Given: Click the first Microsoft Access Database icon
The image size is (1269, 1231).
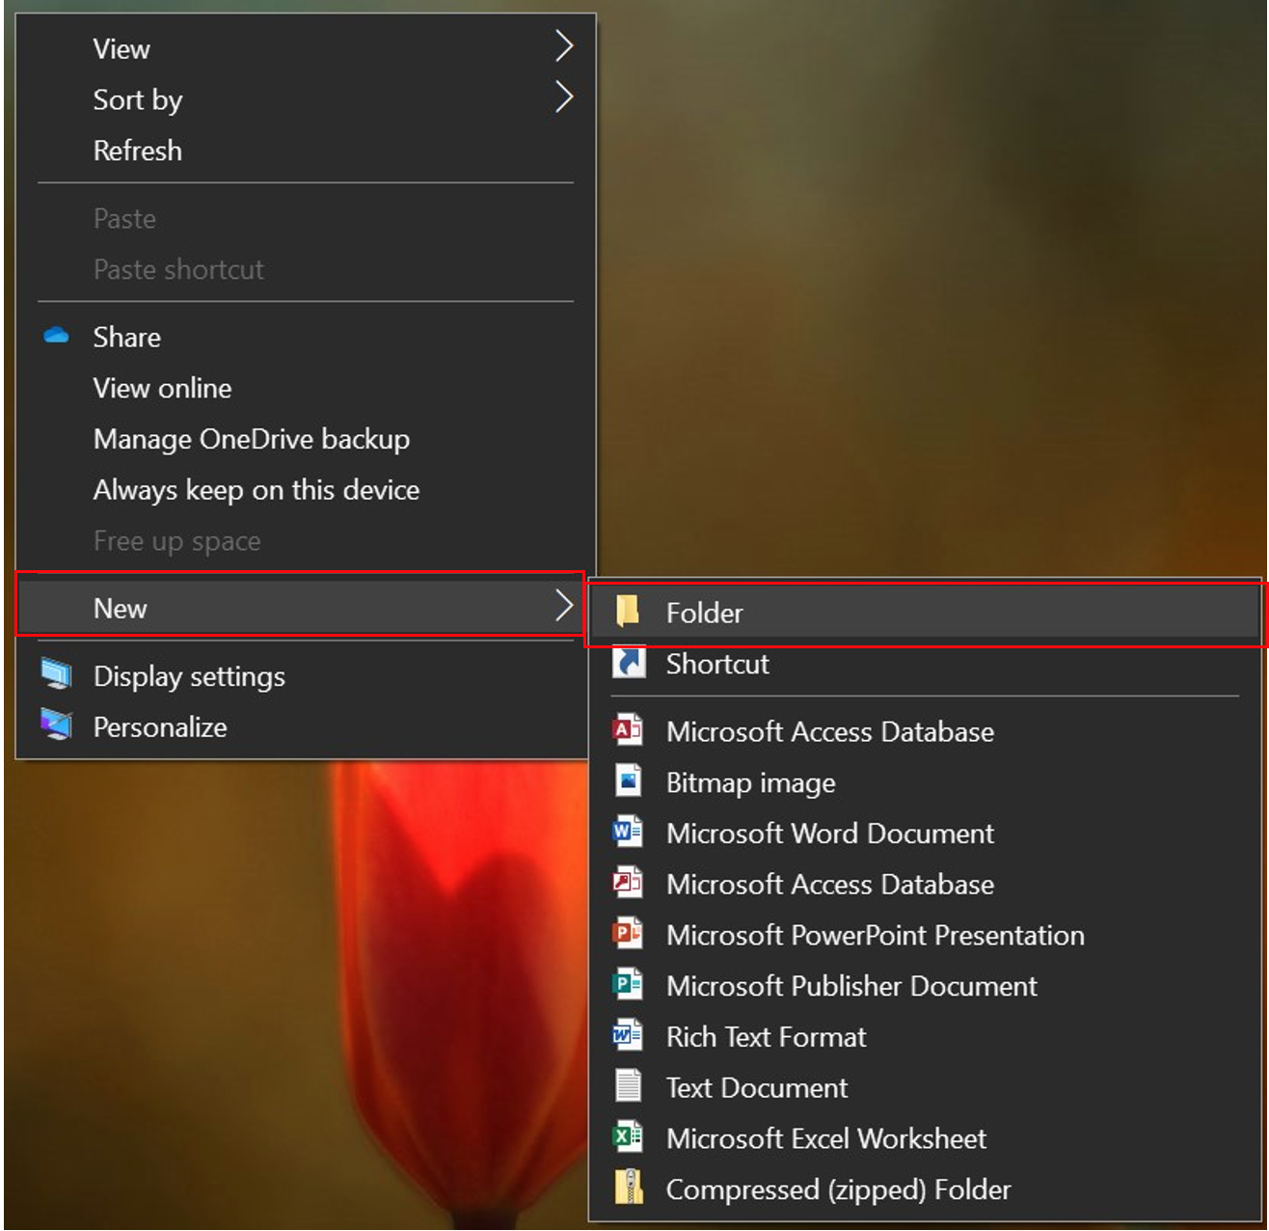Looking at the screenshot, I should (x=628, y=730).
